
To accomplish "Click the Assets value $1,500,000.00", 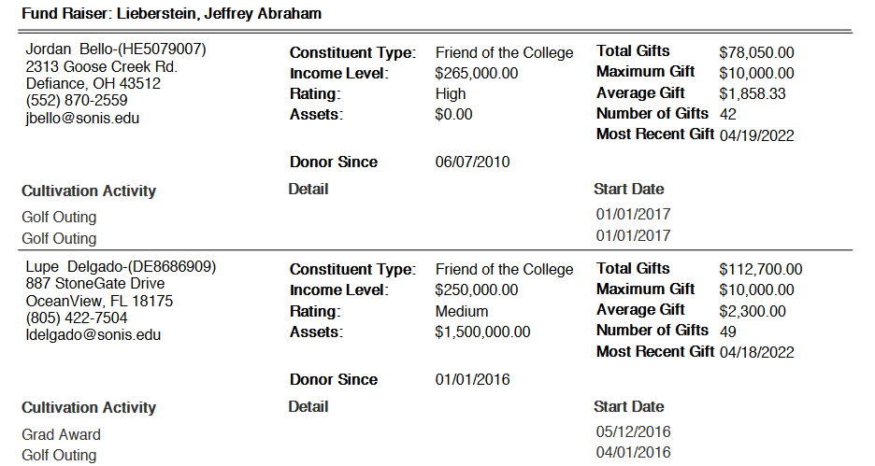I will [482, 332].
